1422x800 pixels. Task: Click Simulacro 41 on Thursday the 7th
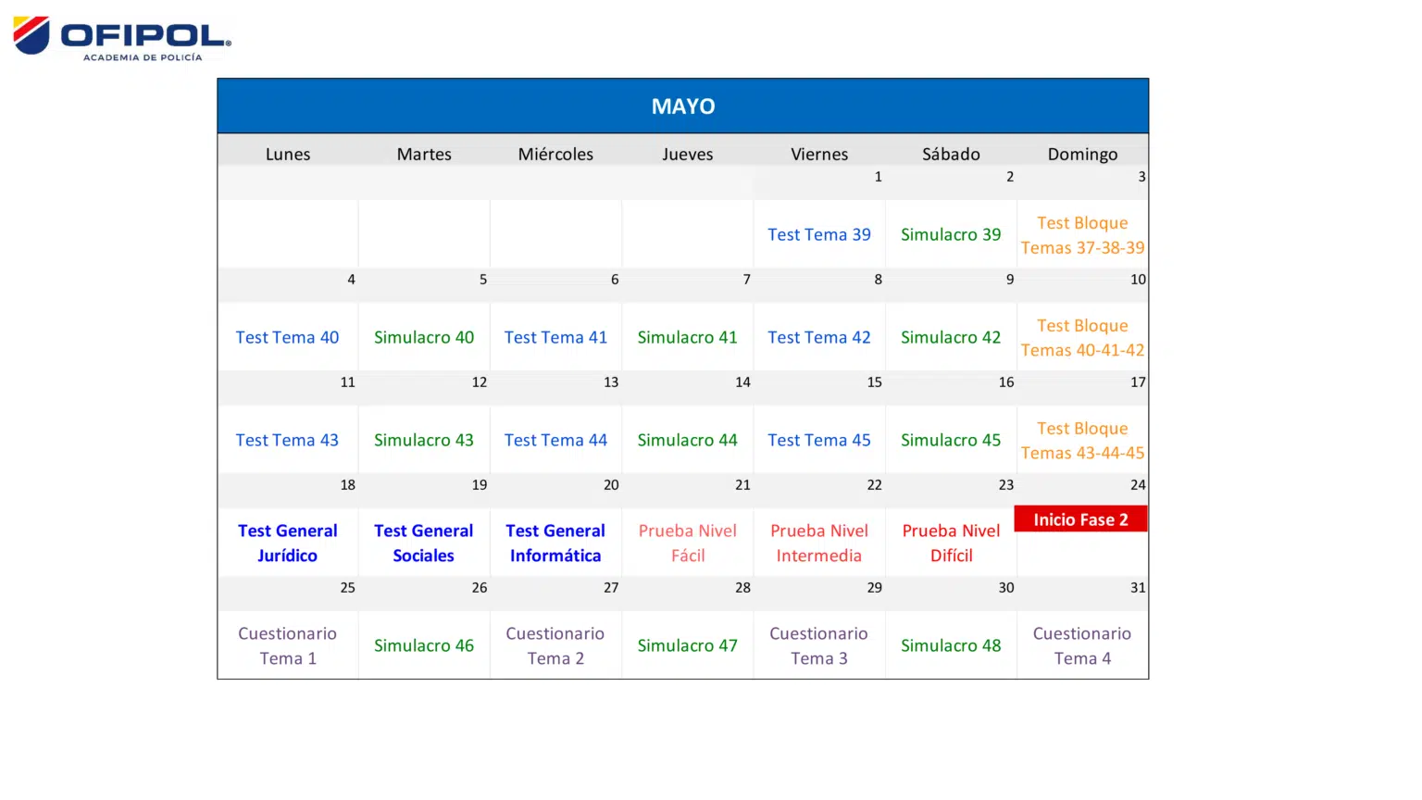tap(687, 337)
